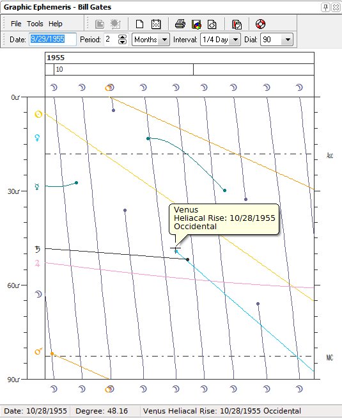Open the Help menu

[x=56, y=24]
